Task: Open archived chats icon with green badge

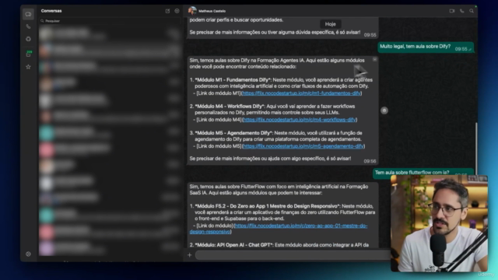Action: coord(29,54)
